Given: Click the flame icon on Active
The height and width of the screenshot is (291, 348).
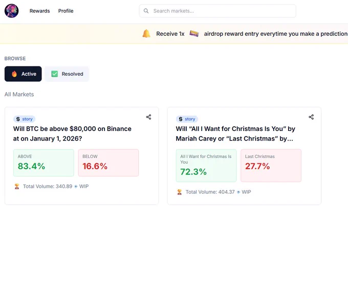Looking at the screenshot, I should 14,74.
